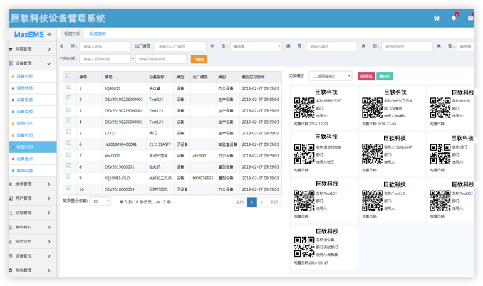Screen dimensions: 483x286
Task: Open the 状态 status dropdown
Action: [256, 46]
